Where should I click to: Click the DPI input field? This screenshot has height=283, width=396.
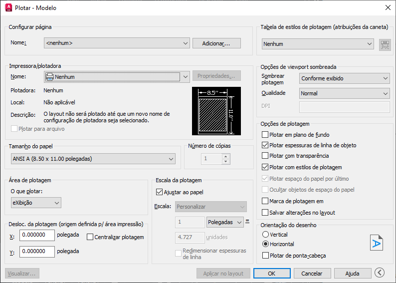tap(345, 107)
